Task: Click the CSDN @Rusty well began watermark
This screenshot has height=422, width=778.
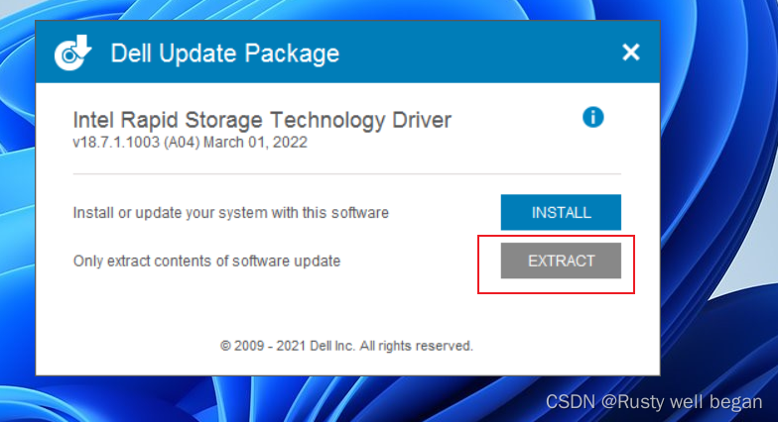Action: (x=654, y=401)
